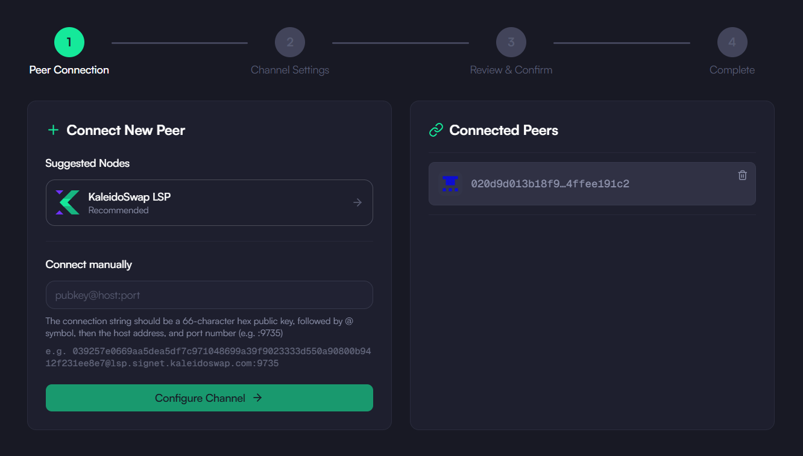The width and height of the screenshot is (803, 456).
Task: Select step 4 circle
Action: pos(732,42)
